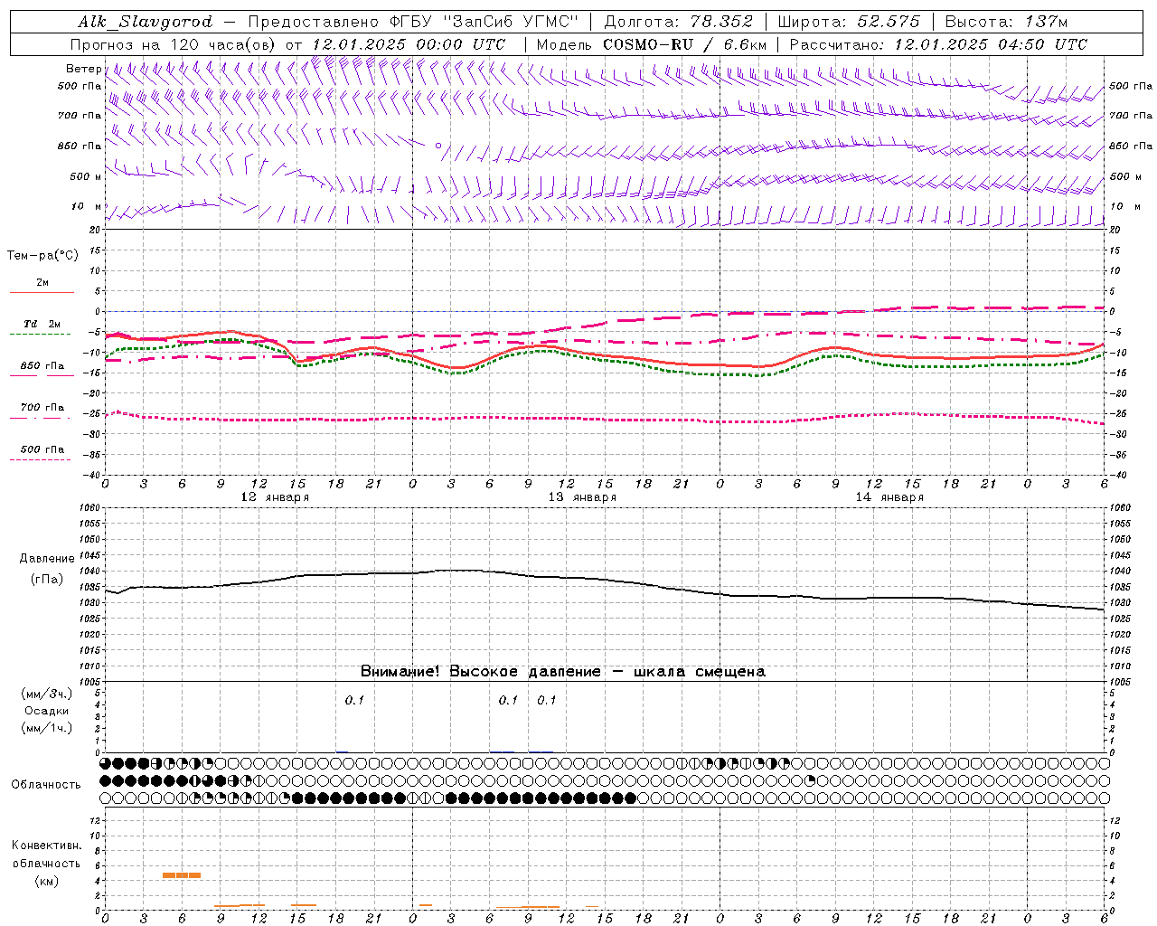
Task: Click the 13 января date label
Action: (x=582, y=496)
